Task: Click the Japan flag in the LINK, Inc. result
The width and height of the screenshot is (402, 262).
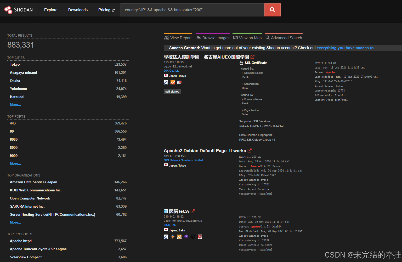Action: click(x=166, y=230)
